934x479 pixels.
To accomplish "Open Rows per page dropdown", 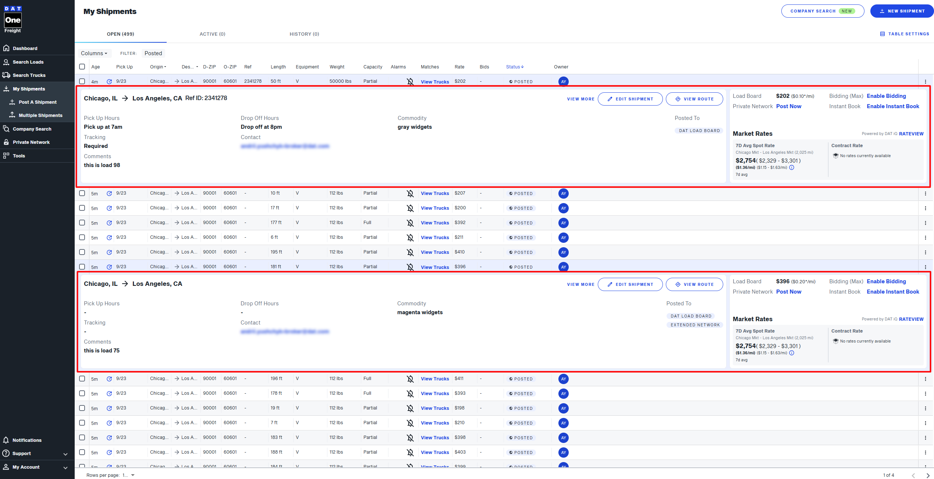I will 128,475.
